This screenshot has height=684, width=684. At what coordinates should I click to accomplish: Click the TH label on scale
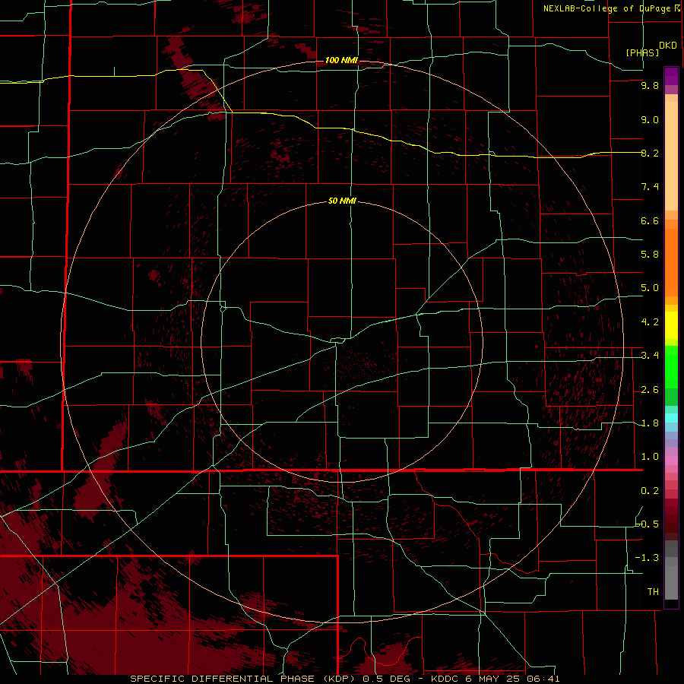coord(653,592)
